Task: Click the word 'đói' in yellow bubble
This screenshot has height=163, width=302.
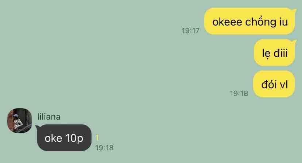Action: tap(269, 84)
